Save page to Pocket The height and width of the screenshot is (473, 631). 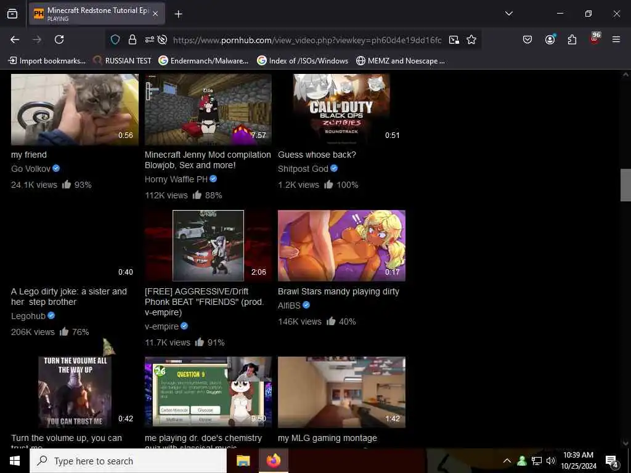(527, 39)
